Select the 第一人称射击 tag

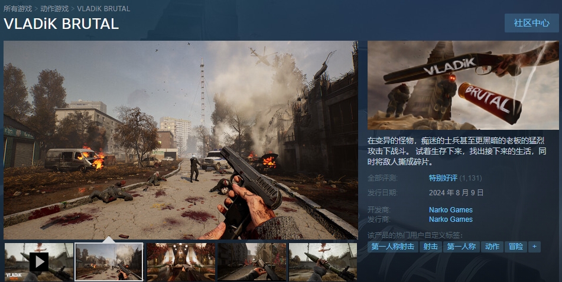pos(393,247)
